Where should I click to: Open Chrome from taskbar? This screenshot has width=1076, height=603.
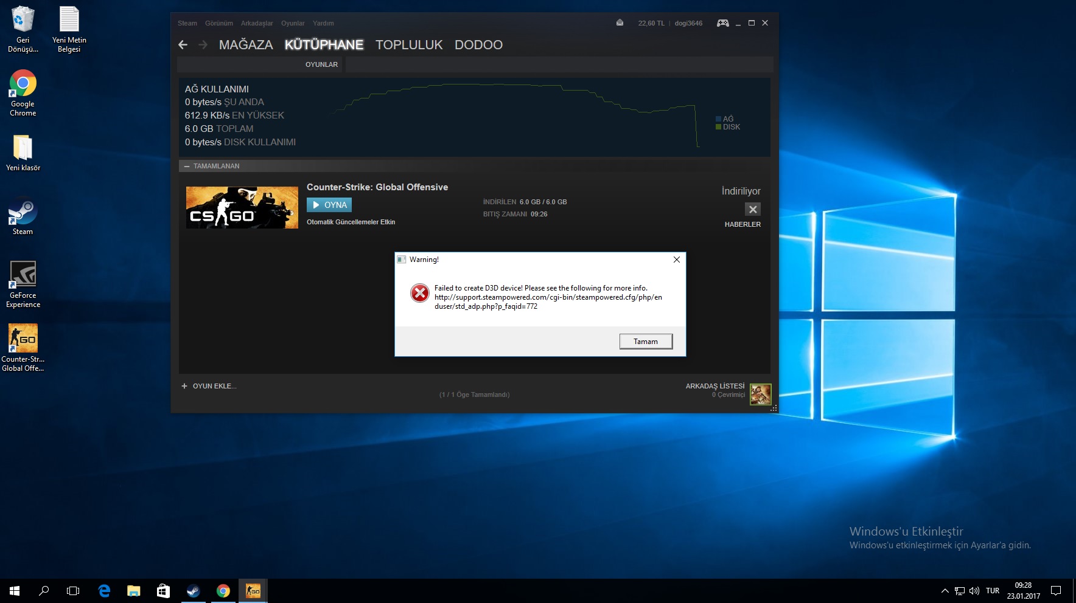(223, 591)
